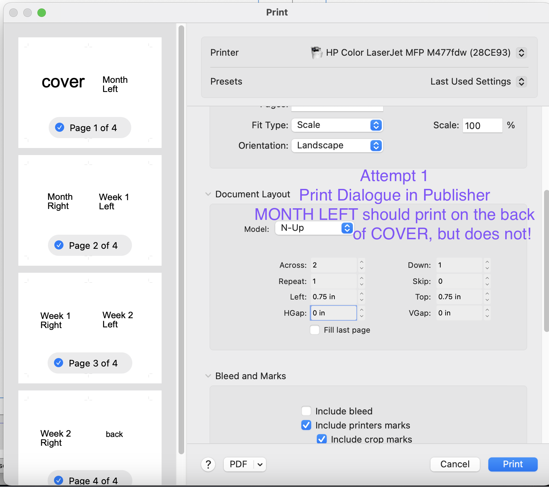
Task: Enable the Include bleed checkbox
Action: click(x=306, y=411)
